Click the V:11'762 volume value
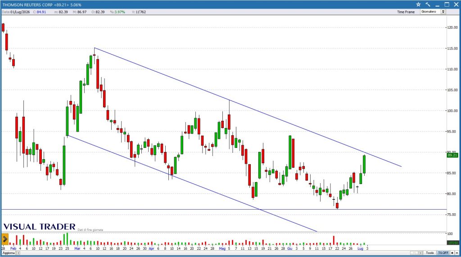 click(139, 12)
